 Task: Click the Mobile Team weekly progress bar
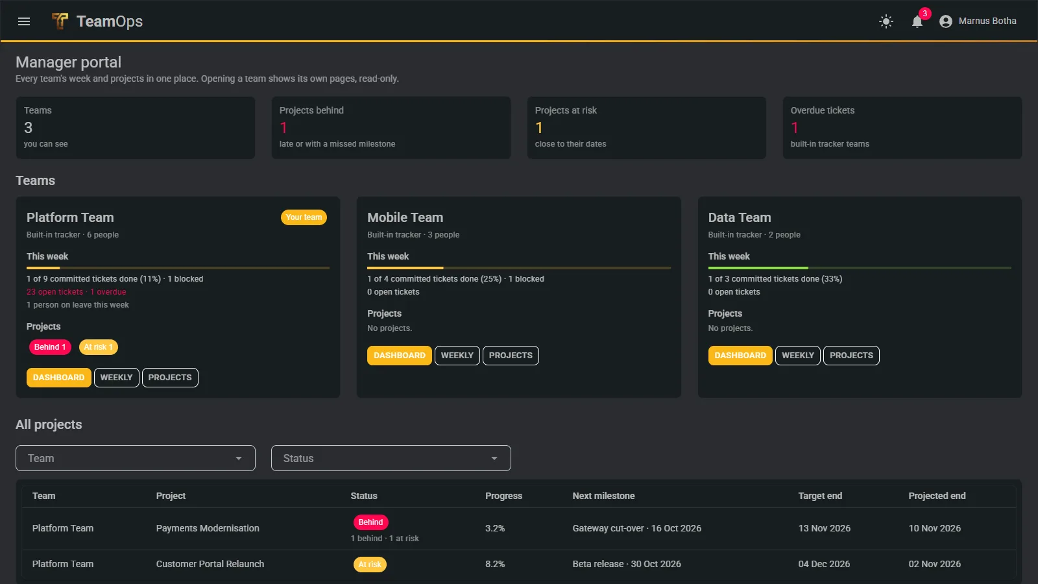pos(519,268)
